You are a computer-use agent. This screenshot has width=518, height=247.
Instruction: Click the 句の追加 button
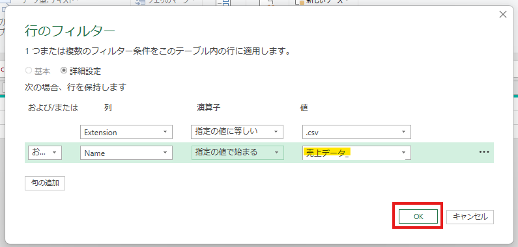pos(45,183)
